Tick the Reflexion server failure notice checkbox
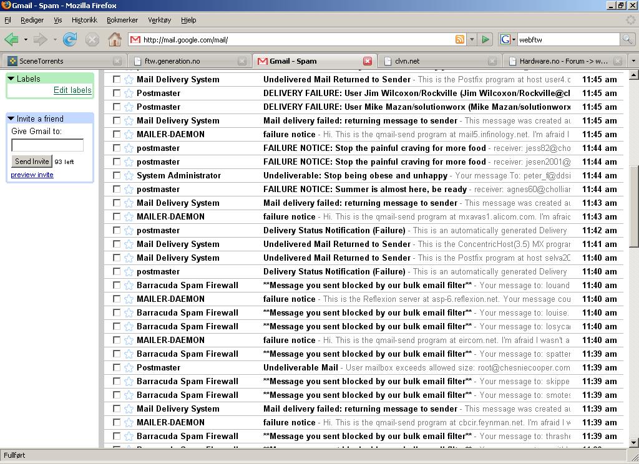Viewport: 639px width, 464px height. point(117,299)
